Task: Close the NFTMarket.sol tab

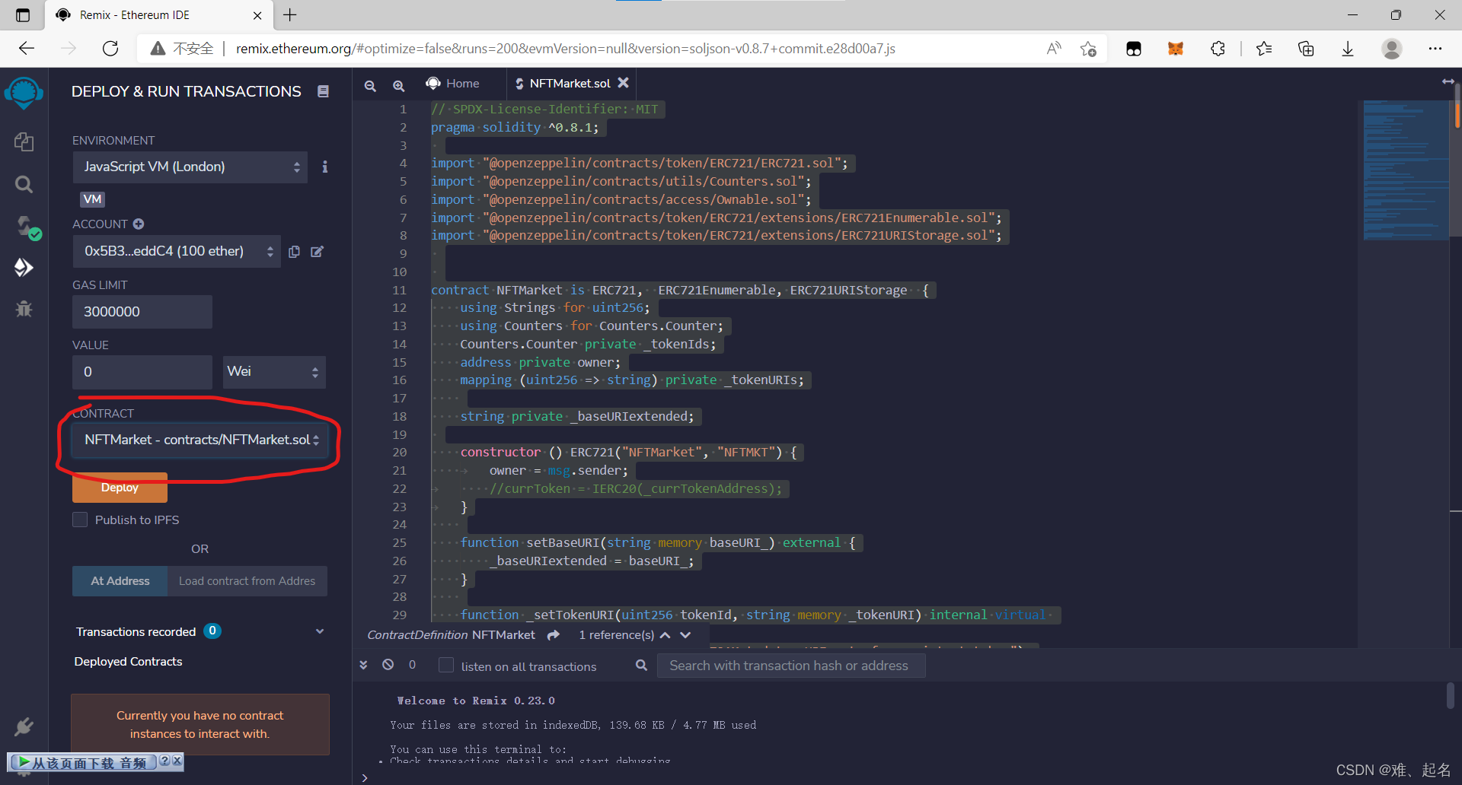Action: (x=623, y=83)
